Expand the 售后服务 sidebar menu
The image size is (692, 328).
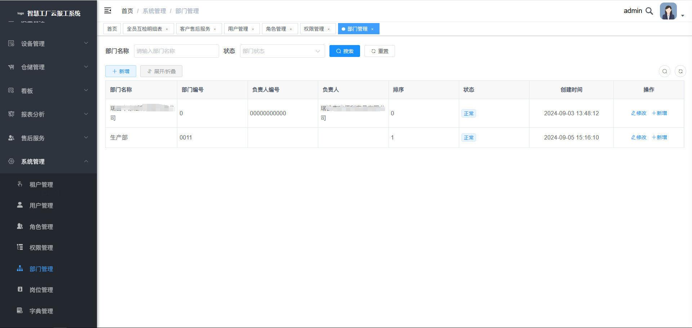click(48, 138)
